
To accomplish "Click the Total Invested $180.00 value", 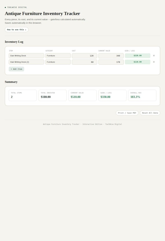I will (46, 97).
